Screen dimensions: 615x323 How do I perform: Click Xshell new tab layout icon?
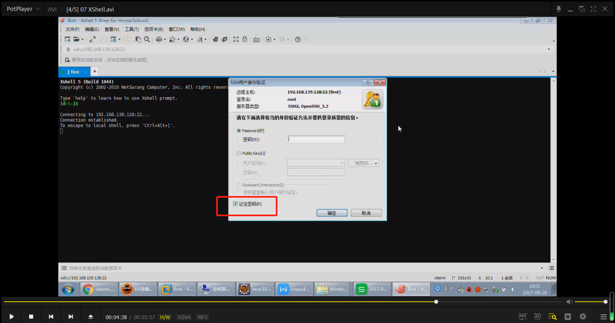point(268,39)
